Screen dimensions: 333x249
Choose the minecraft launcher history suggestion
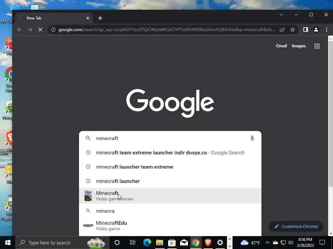[x=170, y=181]
